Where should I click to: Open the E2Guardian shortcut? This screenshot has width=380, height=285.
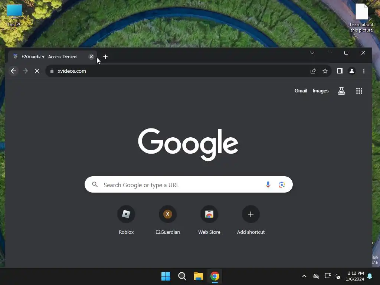pos(167,220)
